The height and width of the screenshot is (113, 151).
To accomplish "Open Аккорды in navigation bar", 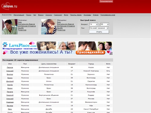I will coord(87,15).
